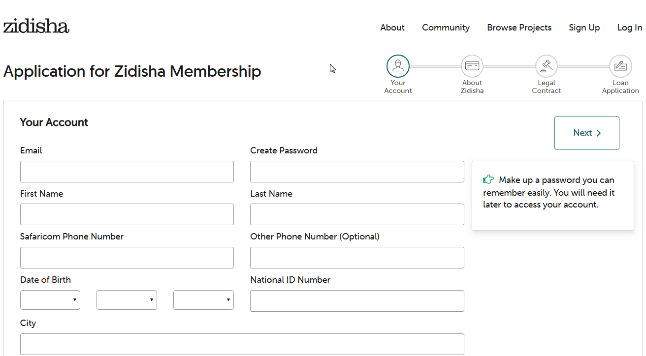This screenshot has height=356, width=646.
Task: Select the Legal Contract gavel icon
Action: point(547,66)
